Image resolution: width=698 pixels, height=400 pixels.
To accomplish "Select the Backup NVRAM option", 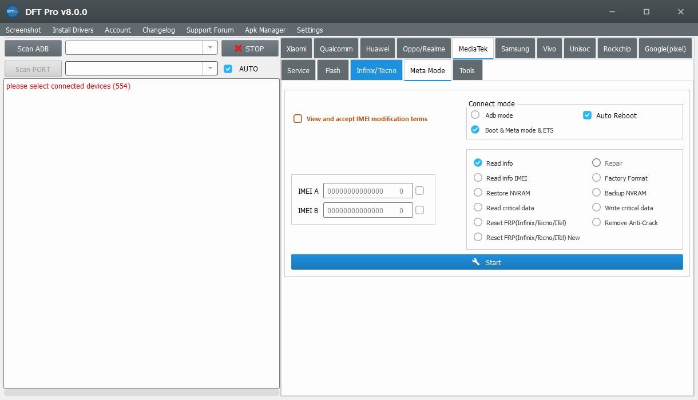I will tap(597, 193).
